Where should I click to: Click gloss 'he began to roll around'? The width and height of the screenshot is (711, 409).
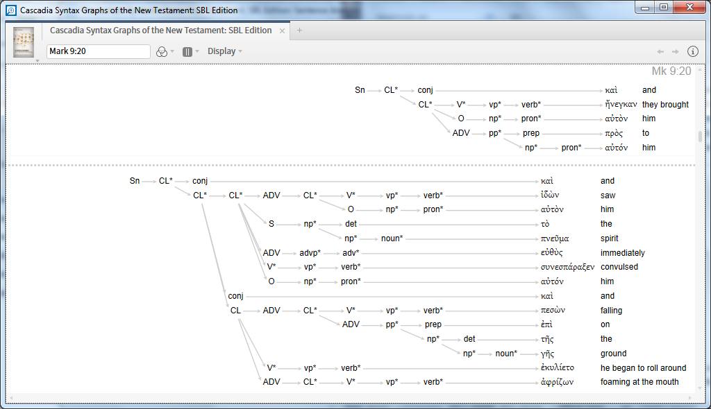[643, 368]
